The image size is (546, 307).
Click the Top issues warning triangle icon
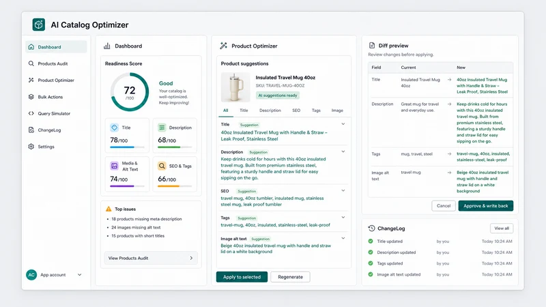109,209
